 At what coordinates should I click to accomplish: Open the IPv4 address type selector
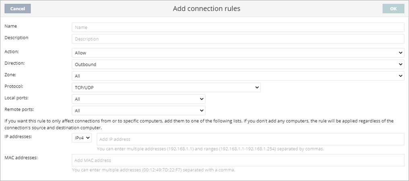tap(82, 138)
